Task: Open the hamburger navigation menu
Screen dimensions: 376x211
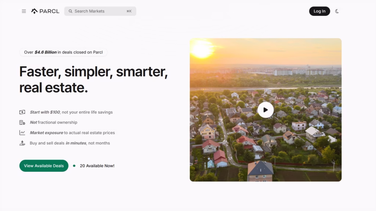Action: pyautogui.click(x=24, y=11)
